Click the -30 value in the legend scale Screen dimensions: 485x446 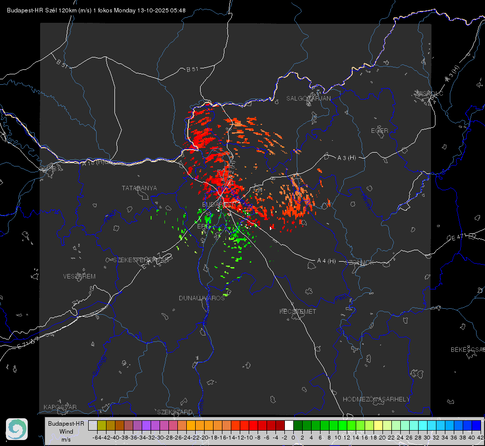pyautogui.click(x=160, y=438)
